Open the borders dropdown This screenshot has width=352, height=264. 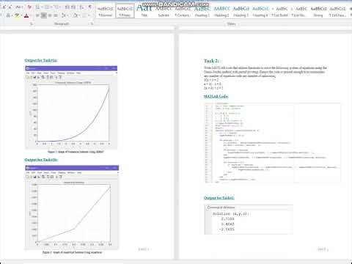pos(85,15)
